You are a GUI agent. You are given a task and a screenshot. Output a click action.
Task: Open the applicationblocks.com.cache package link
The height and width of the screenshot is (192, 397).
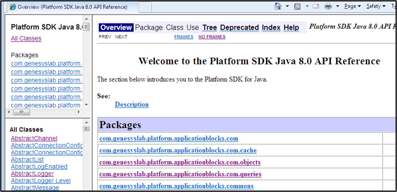[x=178, y=151]
